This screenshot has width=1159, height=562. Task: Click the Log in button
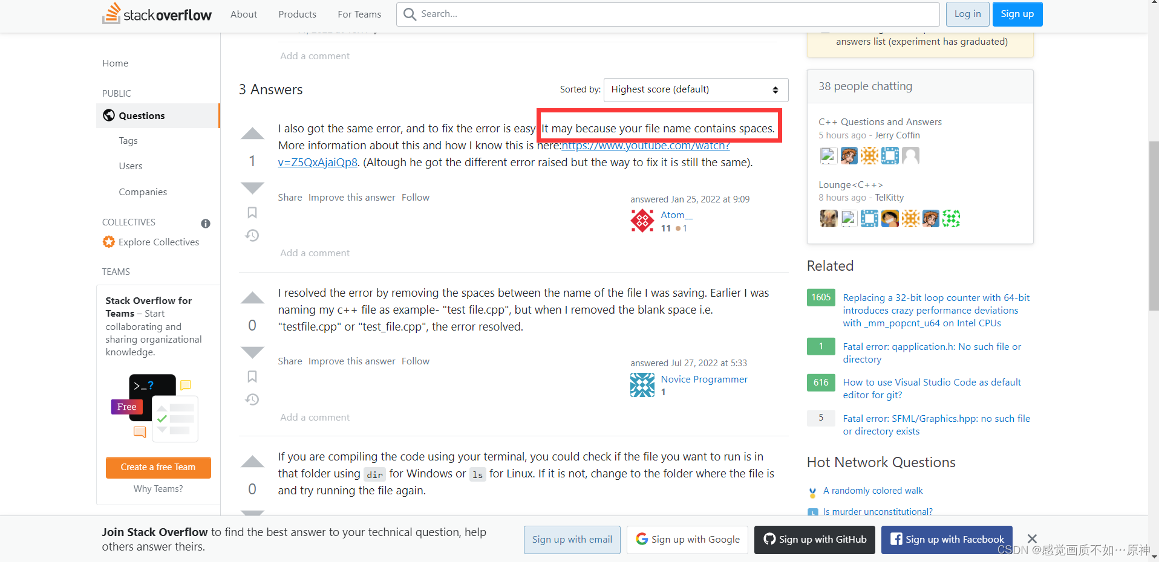tap(967, 14)
